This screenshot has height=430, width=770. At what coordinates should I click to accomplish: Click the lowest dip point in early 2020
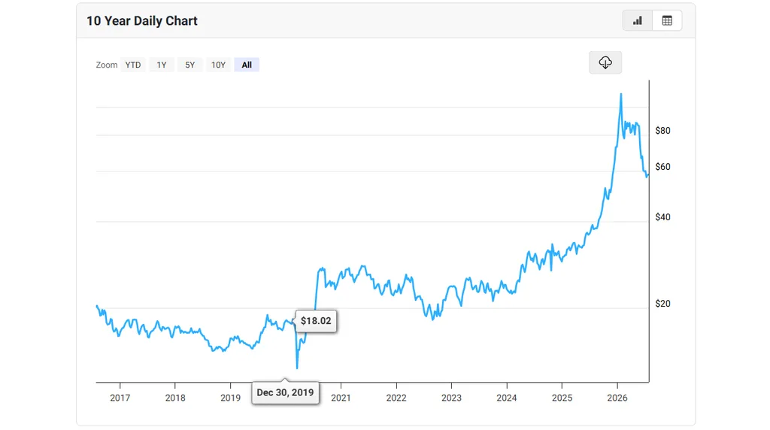click(297, 367)
